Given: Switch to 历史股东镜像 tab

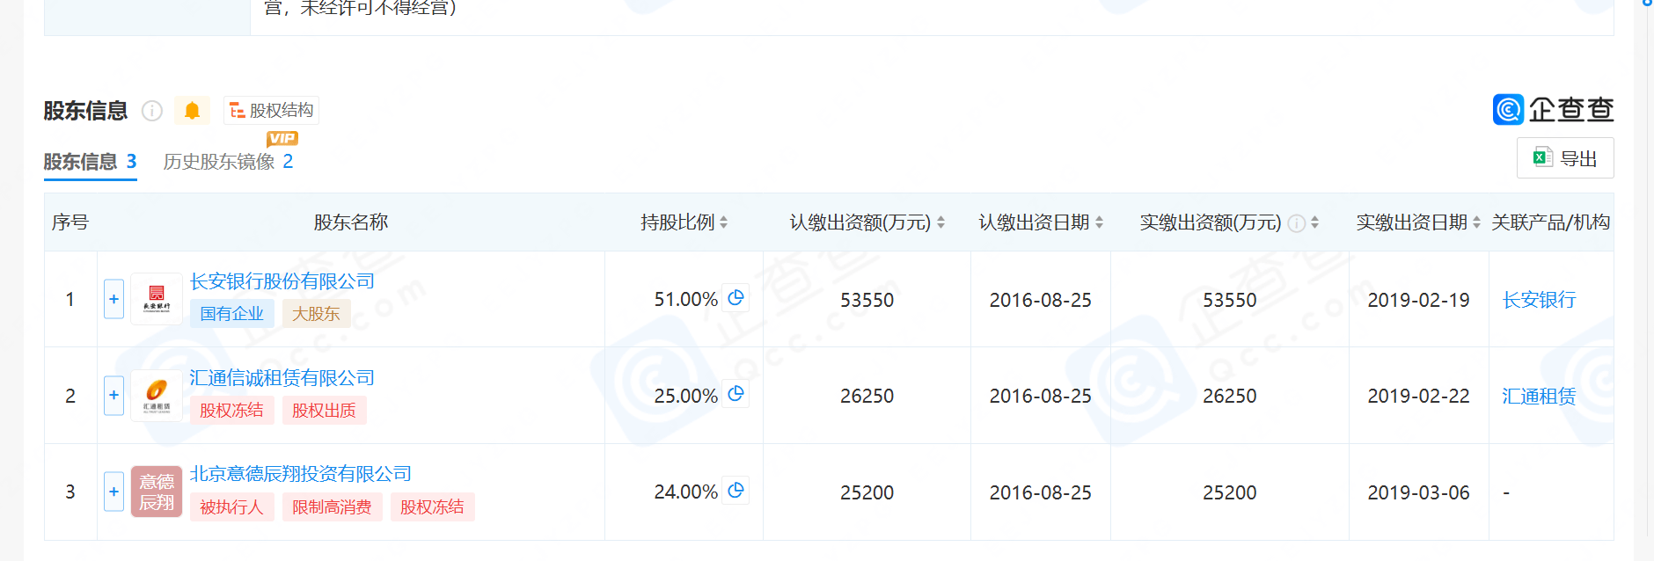Looking at the screenshot, I should coord(228,162).
